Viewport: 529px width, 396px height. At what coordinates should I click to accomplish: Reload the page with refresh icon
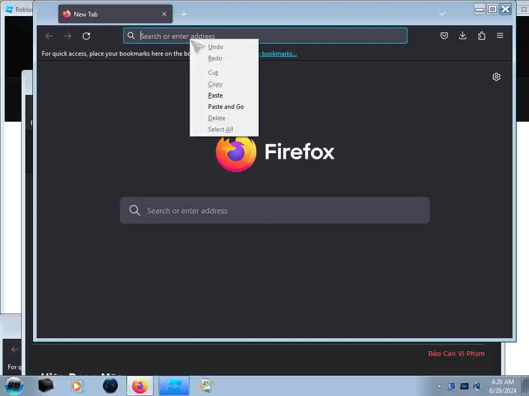click(x=86, y=36)
